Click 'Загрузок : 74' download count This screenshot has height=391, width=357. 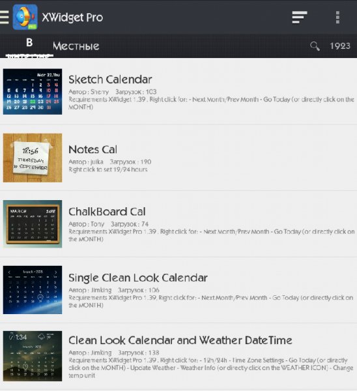click(x=130, y=224)
